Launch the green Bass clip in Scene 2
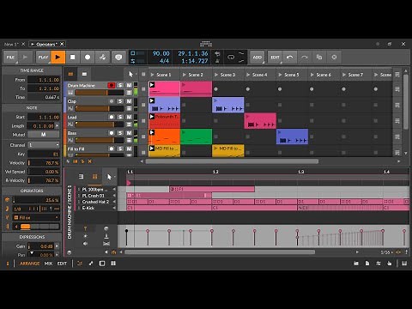 (x=184, y=132)
